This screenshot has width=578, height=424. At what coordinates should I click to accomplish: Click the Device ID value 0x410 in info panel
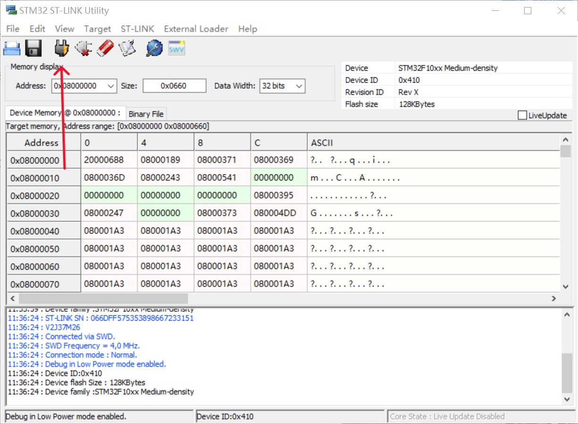(409, 80)
